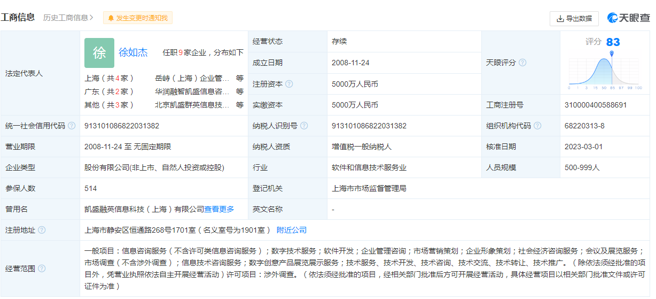Viewport: 656px width, 299px height.
Task: Click help icon next to 统一社会信用代码
Action: point(72,126)
